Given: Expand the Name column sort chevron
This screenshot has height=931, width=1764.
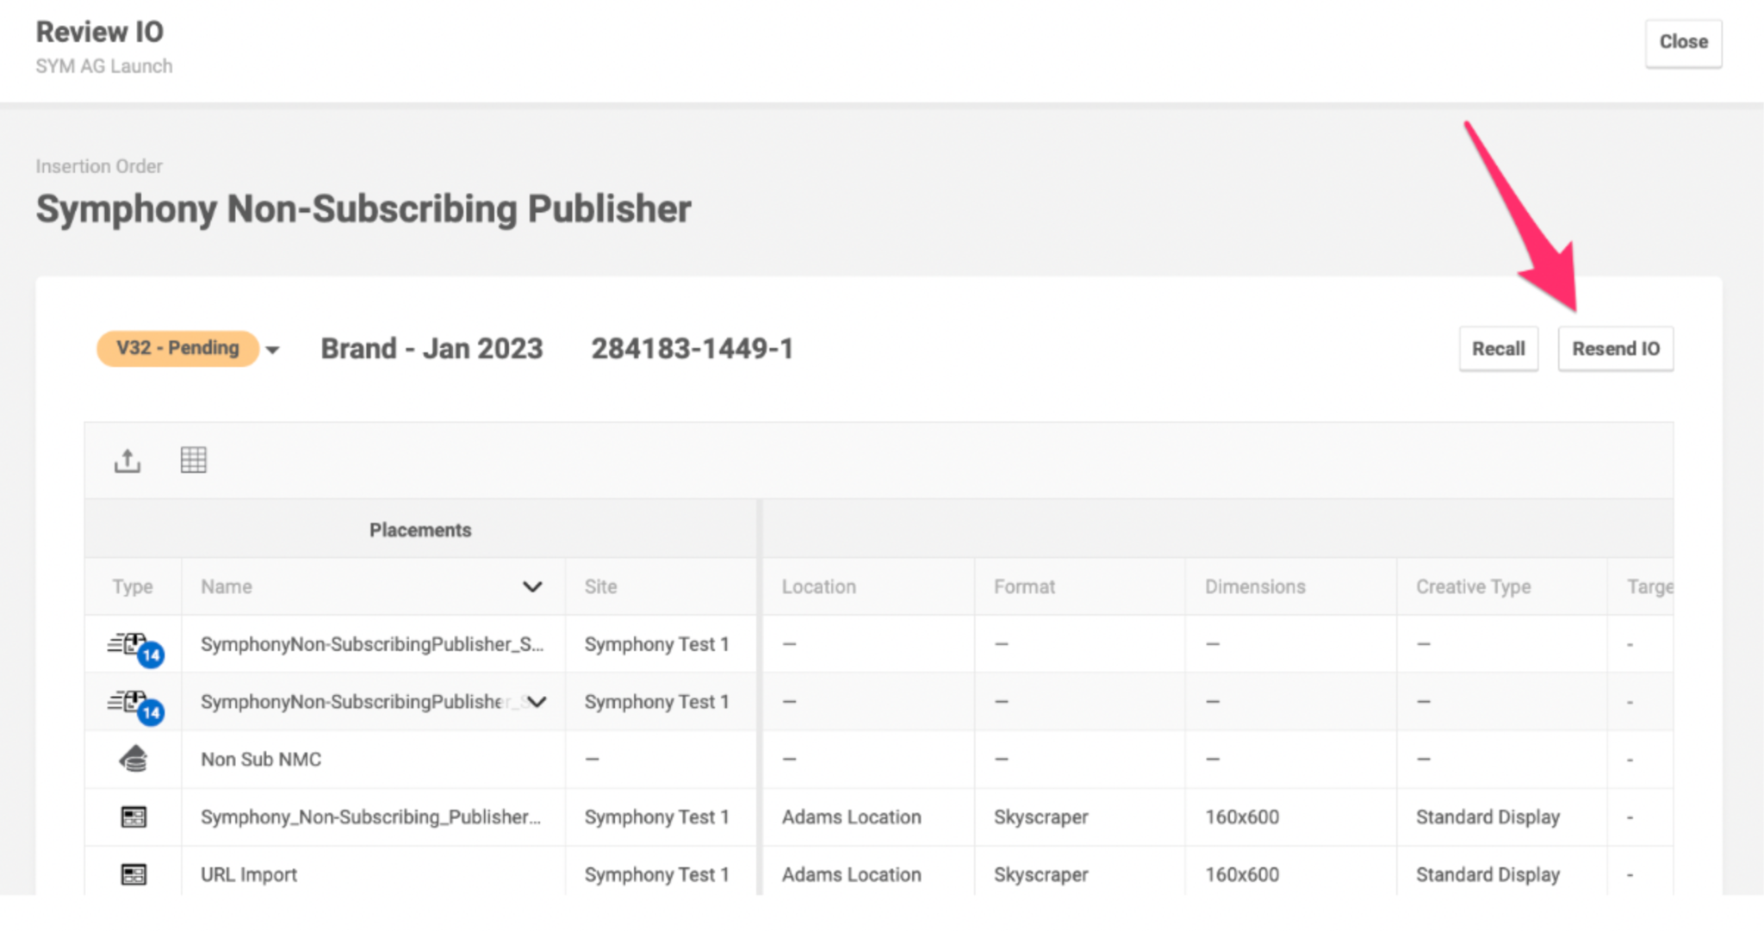Looking at the screenshot, I should tap(532, 587).
